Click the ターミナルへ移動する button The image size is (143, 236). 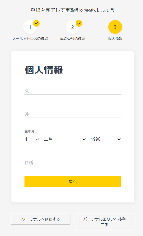click(41, 219)
